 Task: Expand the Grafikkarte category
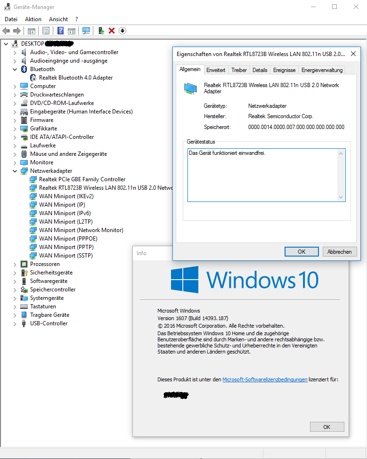click(15, 129)
